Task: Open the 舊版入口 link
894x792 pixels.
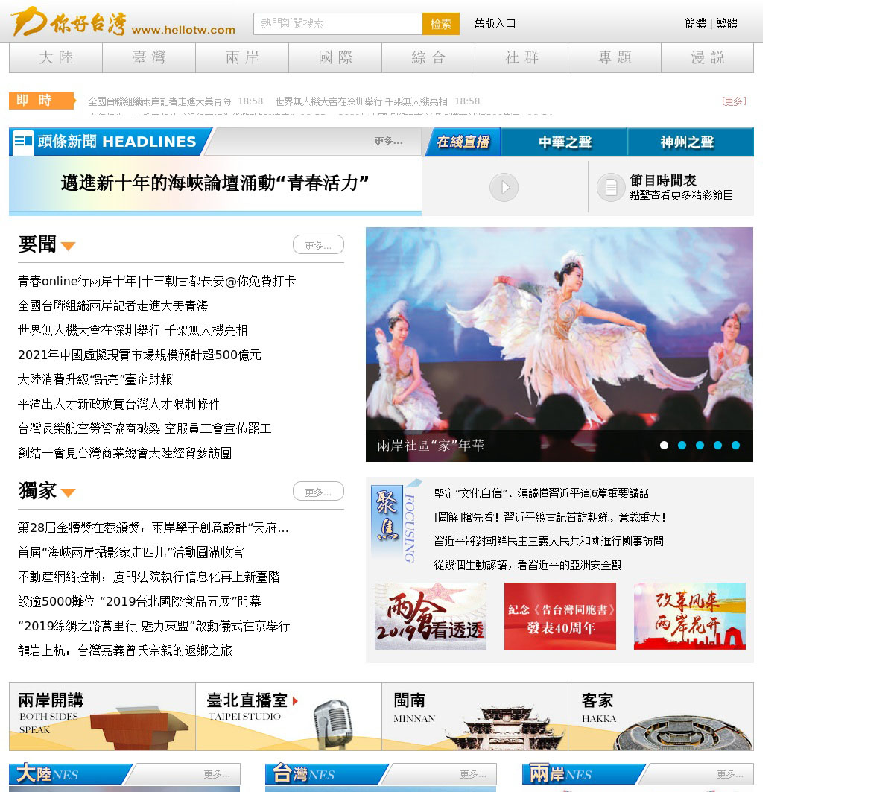Action: [495, 24]
